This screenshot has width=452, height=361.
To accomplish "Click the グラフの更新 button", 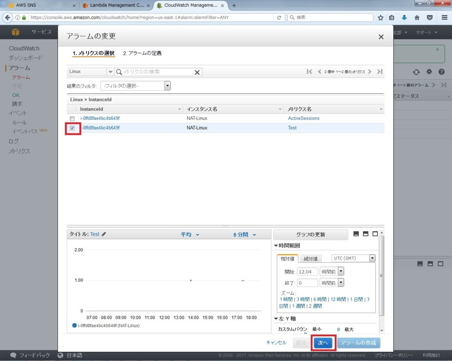I will point(310,234).
